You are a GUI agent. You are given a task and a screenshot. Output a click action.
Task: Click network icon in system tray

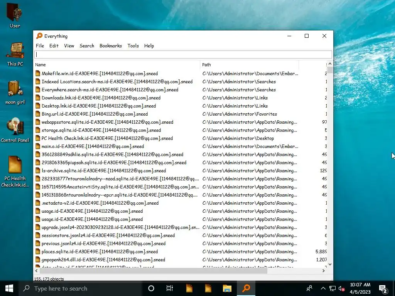pos(332,288)
